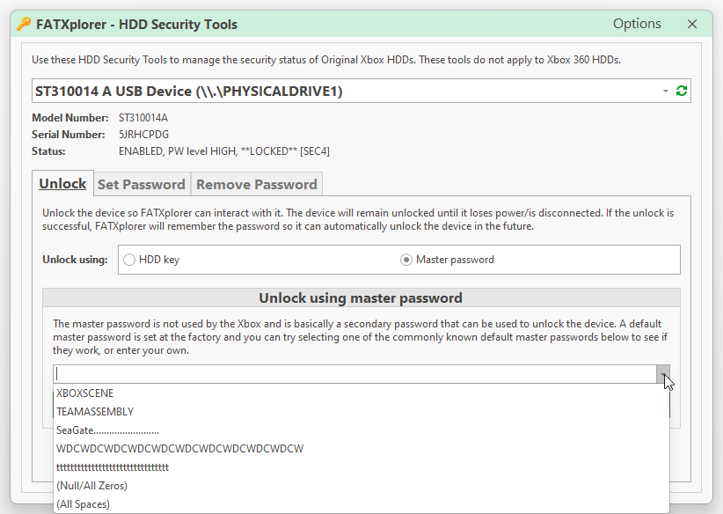Click the FATXplorer key icon in title bar
The height and width of the screenshot is (514, 723).
[24, 25]
